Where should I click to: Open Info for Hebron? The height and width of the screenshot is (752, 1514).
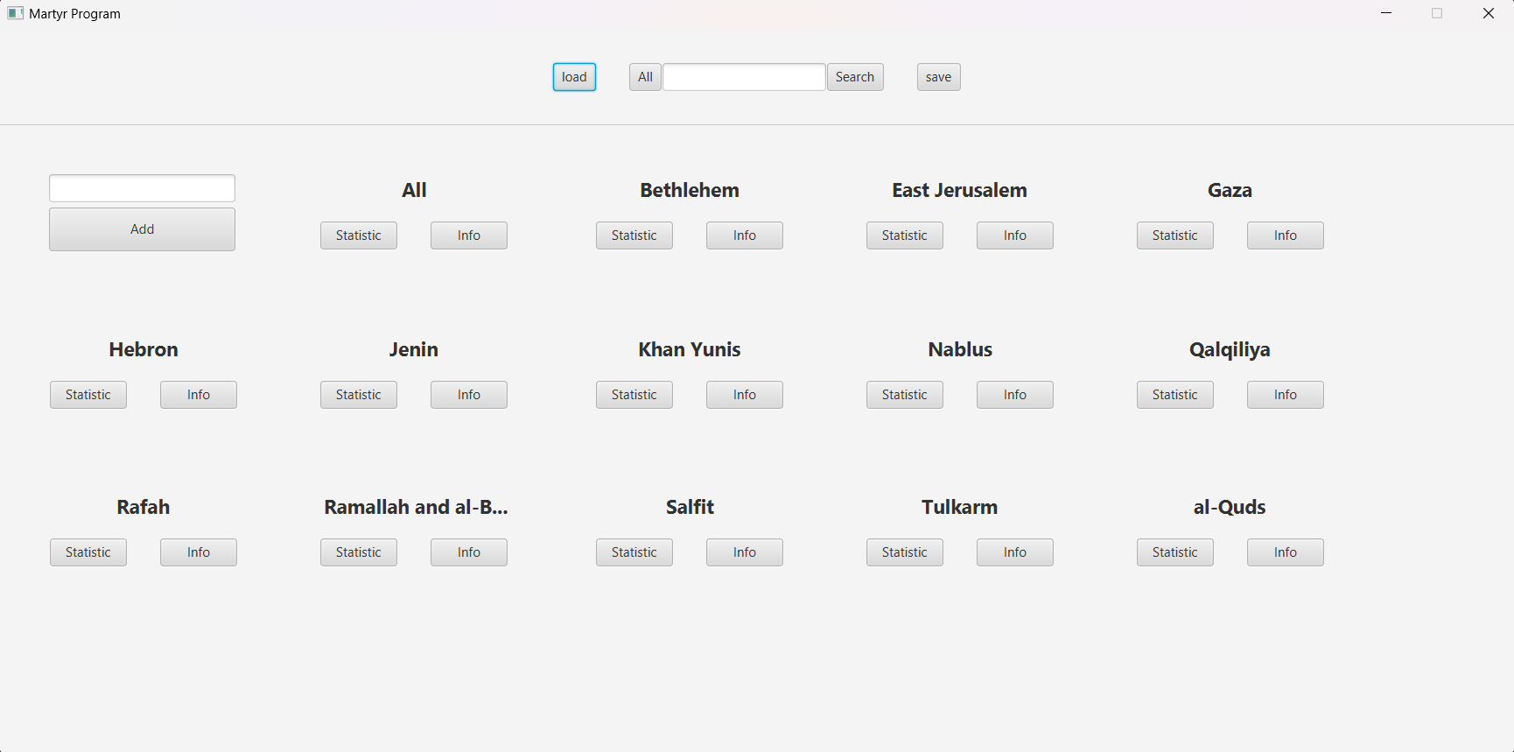[199, 395]
